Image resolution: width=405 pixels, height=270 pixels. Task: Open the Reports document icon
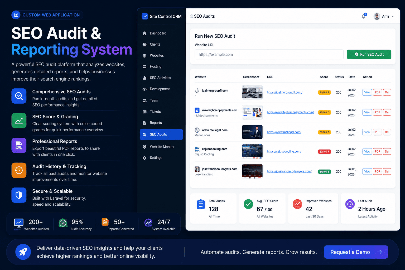(x=144, y=123)
